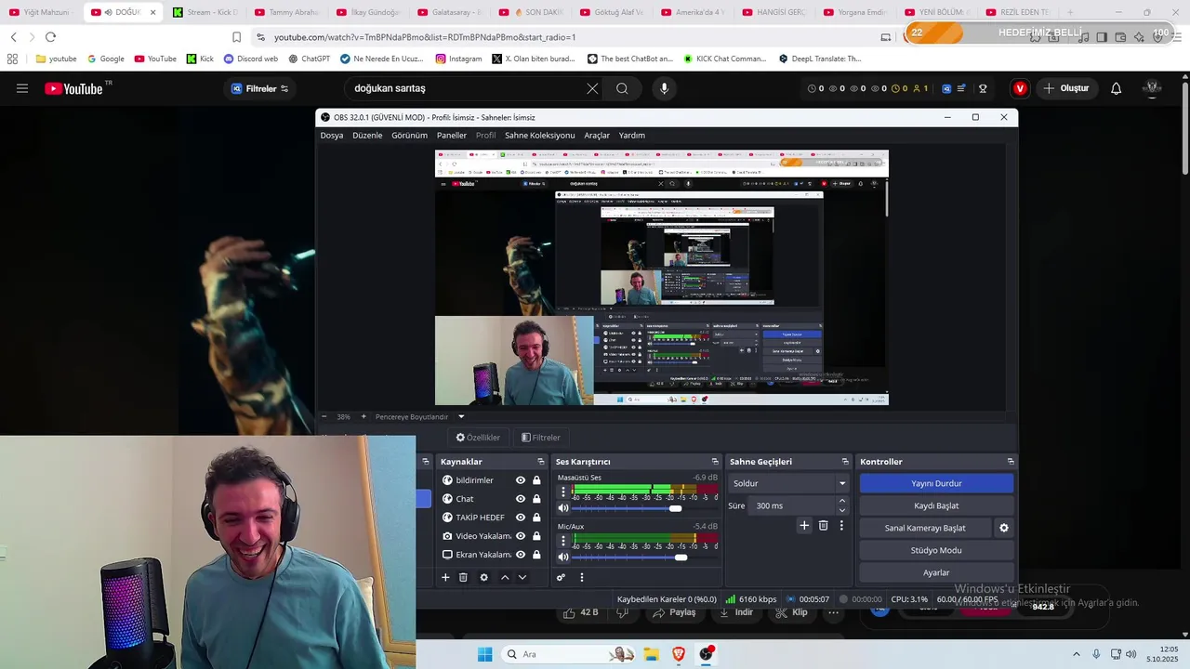The height and width of the screenshot is (669, 1190).
Task: Open scene transition three-dot properties menu
Action: coord(841,525)
